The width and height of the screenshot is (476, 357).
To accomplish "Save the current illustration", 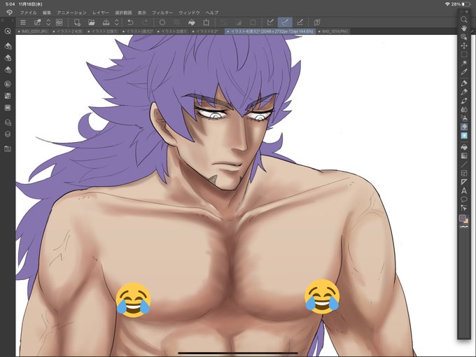I will pyautogui.click(x=106, y=22).
